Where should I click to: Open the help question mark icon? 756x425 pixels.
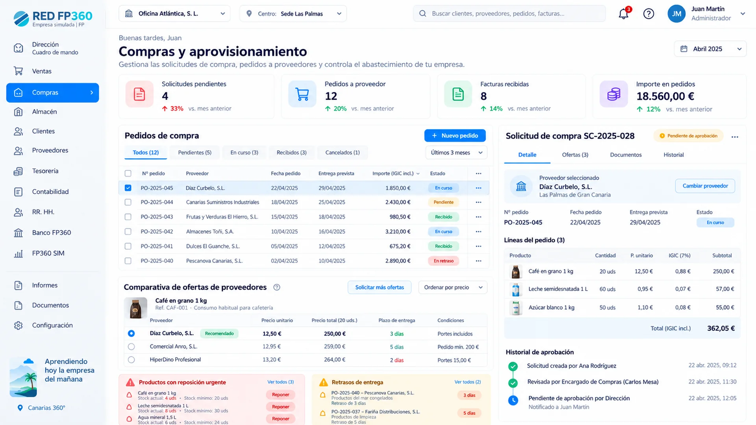click(649, 14)
